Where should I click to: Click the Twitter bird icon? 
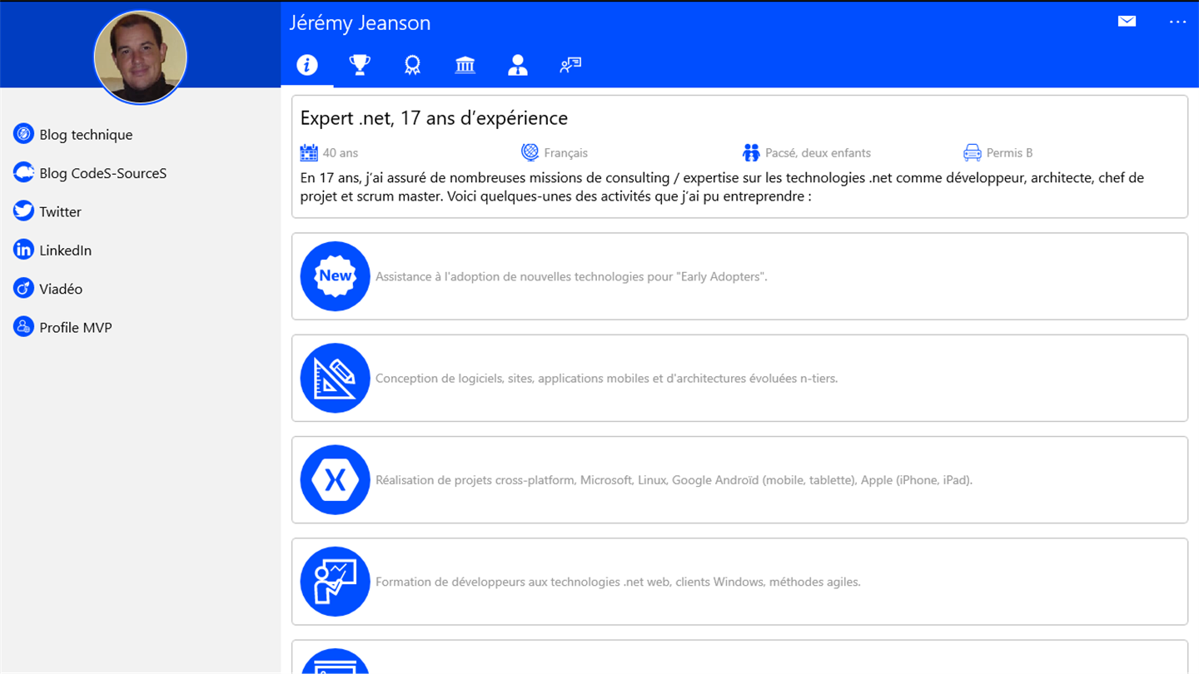pyautogui.click(x=23, y=211)
